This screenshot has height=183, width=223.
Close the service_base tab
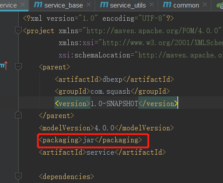pos(89,5)
